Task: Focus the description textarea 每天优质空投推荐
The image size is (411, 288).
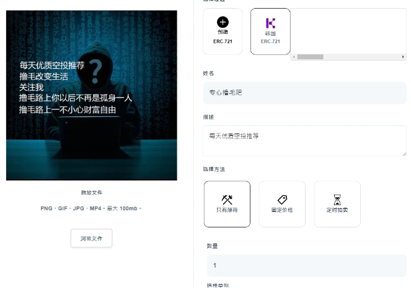Action: tap(304, 141)
